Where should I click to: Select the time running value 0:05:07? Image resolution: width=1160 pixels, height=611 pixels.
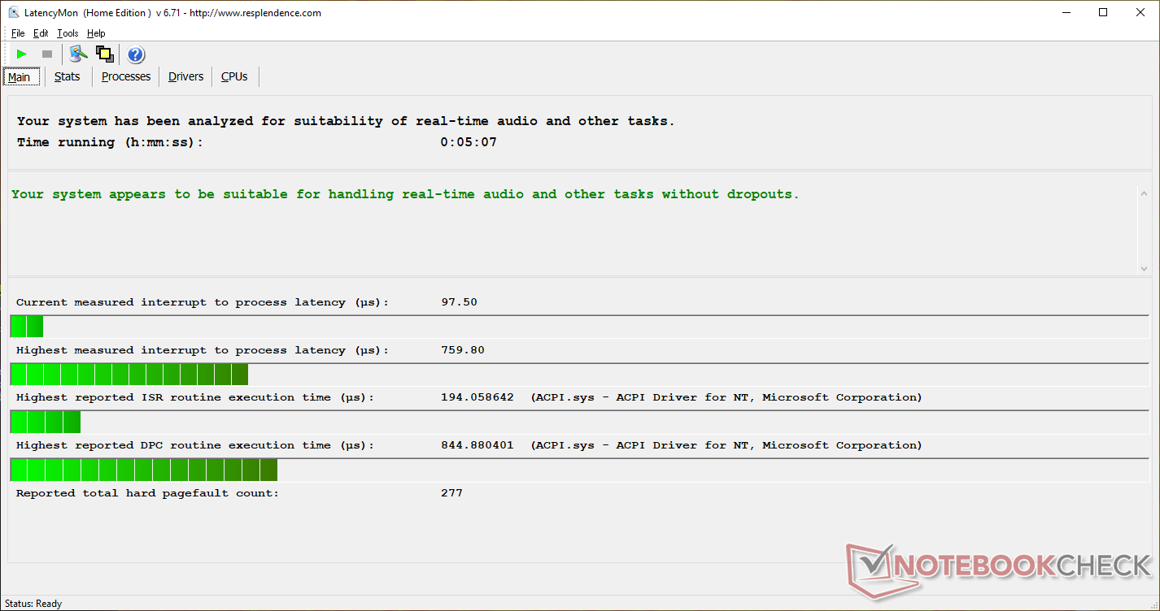point(469,142)
